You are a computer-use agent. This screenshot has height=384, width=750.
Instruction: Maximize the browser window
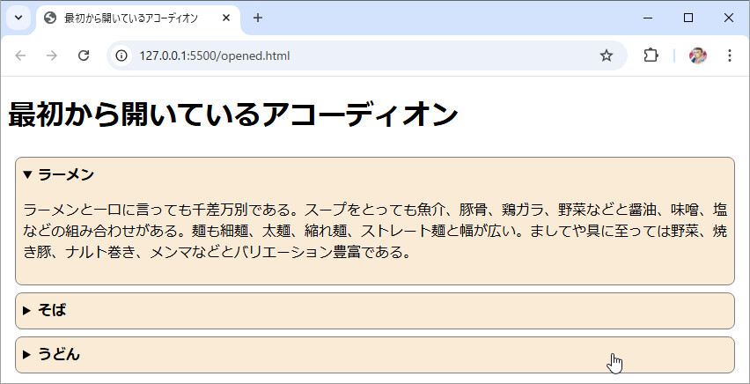(x=688, y=18)
